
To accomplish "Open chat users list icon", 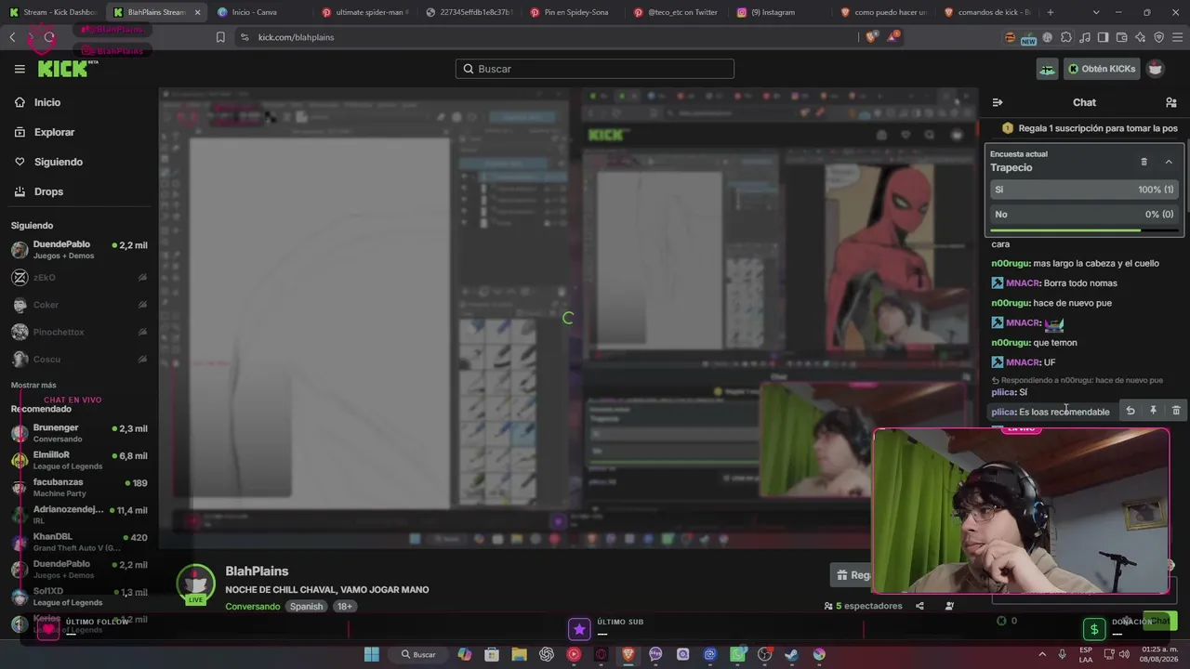I will [1170, 102].
